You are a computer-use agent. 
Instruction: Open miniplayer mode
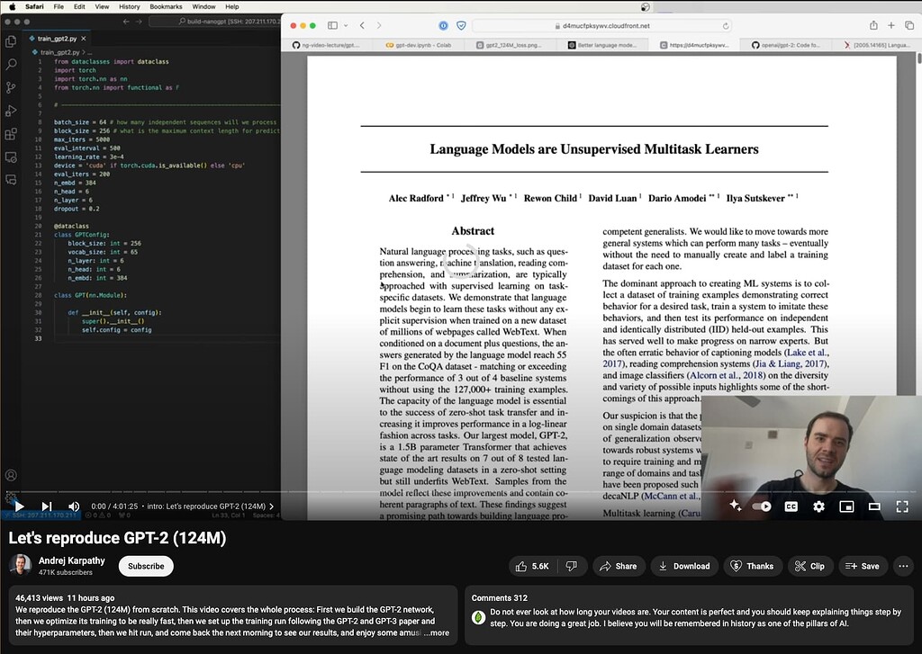coord(846,506)
